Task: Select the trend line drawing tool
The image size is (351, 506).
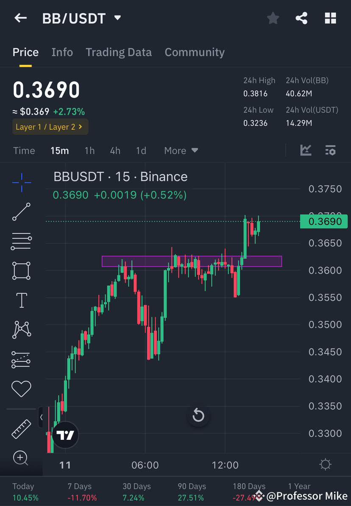Action: [x=21, y=211]
